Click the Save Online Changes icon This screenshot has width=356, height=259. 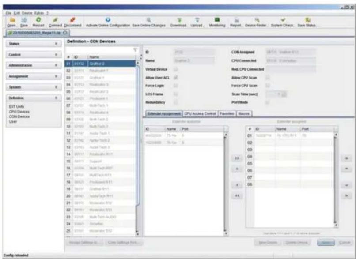(x=149, y=20)
